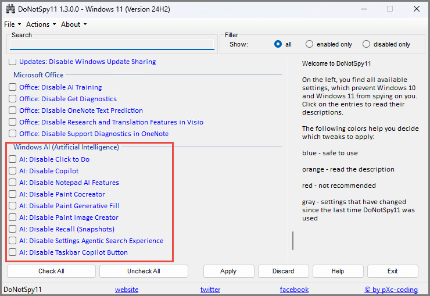Open the twitter link in footer

[x=210, y=290]
